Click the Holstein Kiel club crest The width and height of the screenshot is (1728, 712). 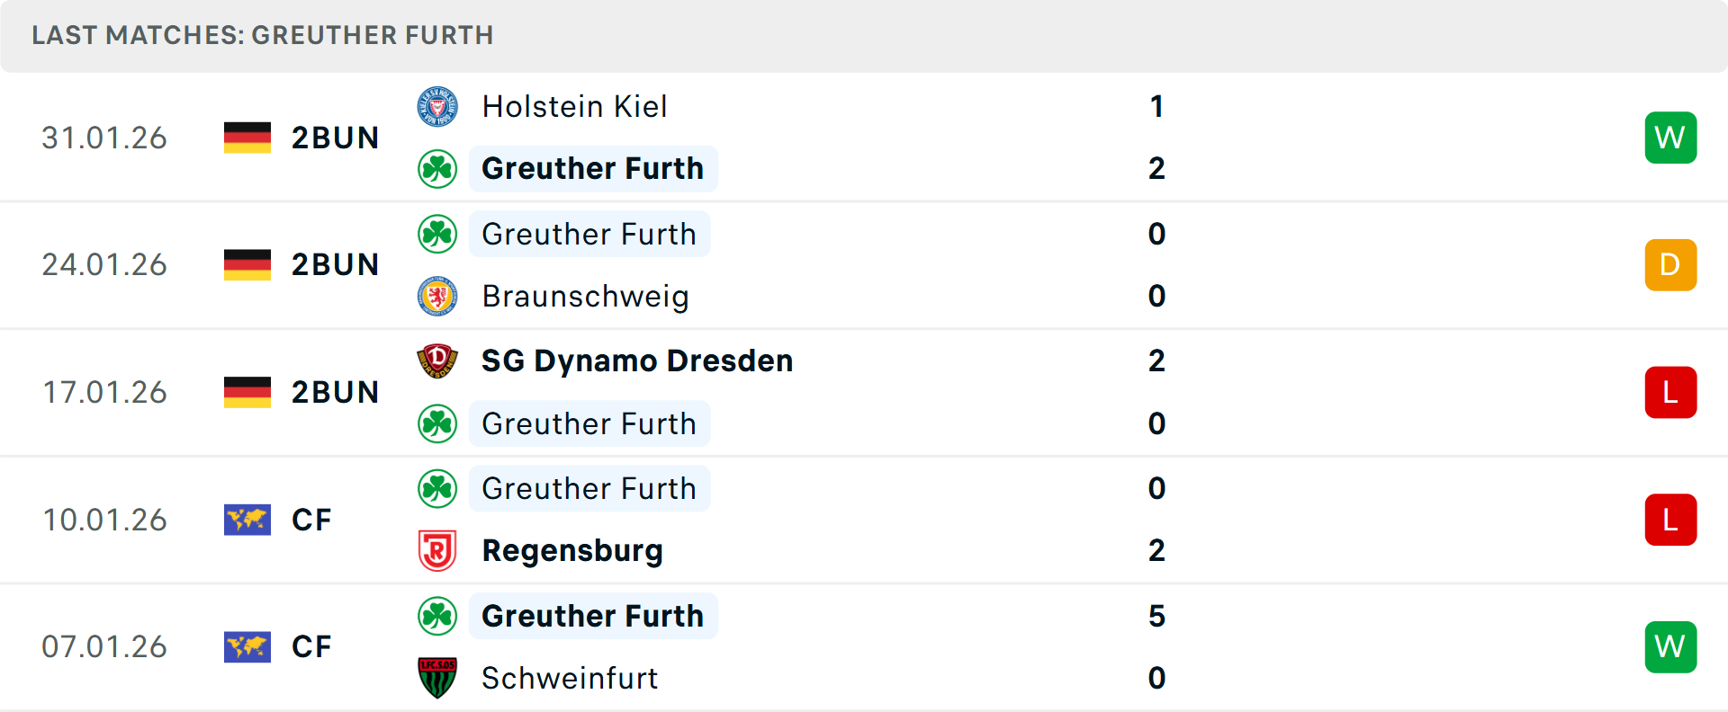tap(437, 106)
